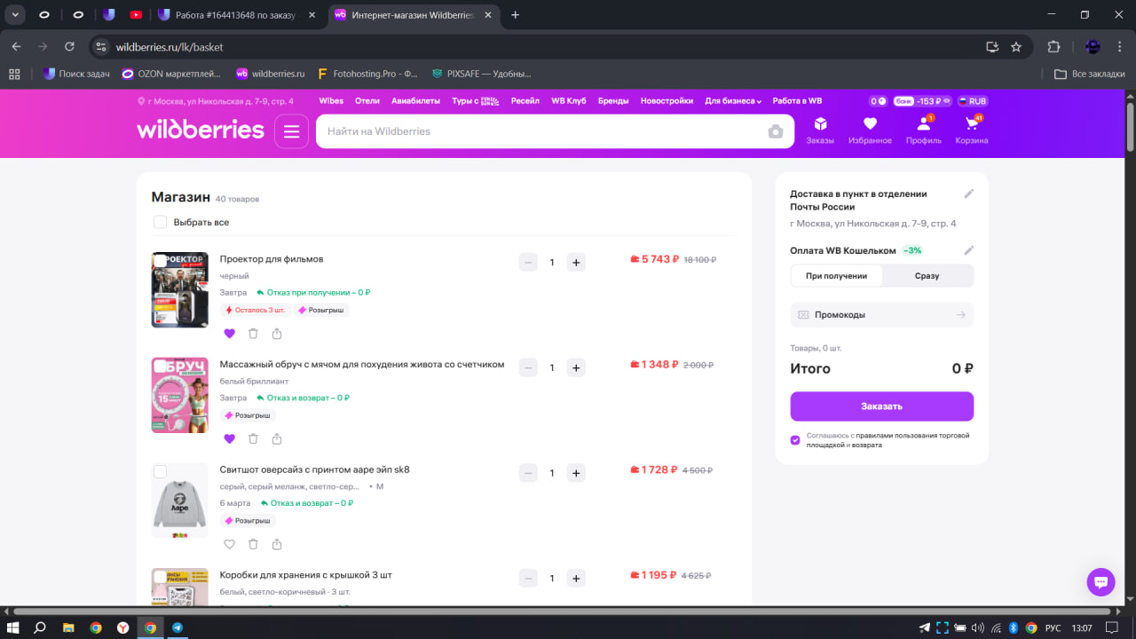Image resolution: width=1136 pixels, height=639 pixels.
Task: Open the catalog hamburger menu
Action: (x=291, y=131)
